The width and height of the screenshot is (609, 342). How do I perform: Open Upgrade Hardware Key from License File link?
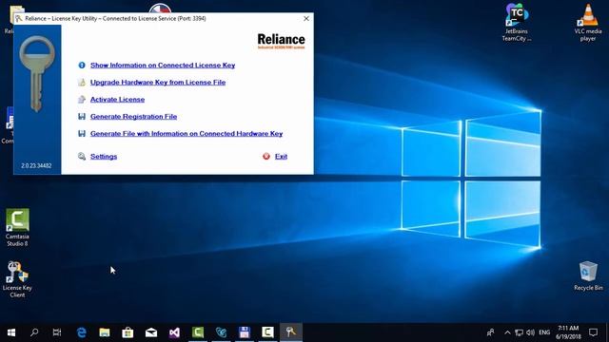(158, 83)
